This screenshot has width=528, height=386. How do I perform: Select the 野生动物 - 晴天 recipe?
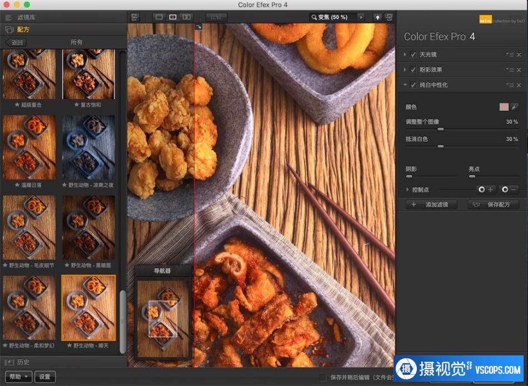coord(88,308)
